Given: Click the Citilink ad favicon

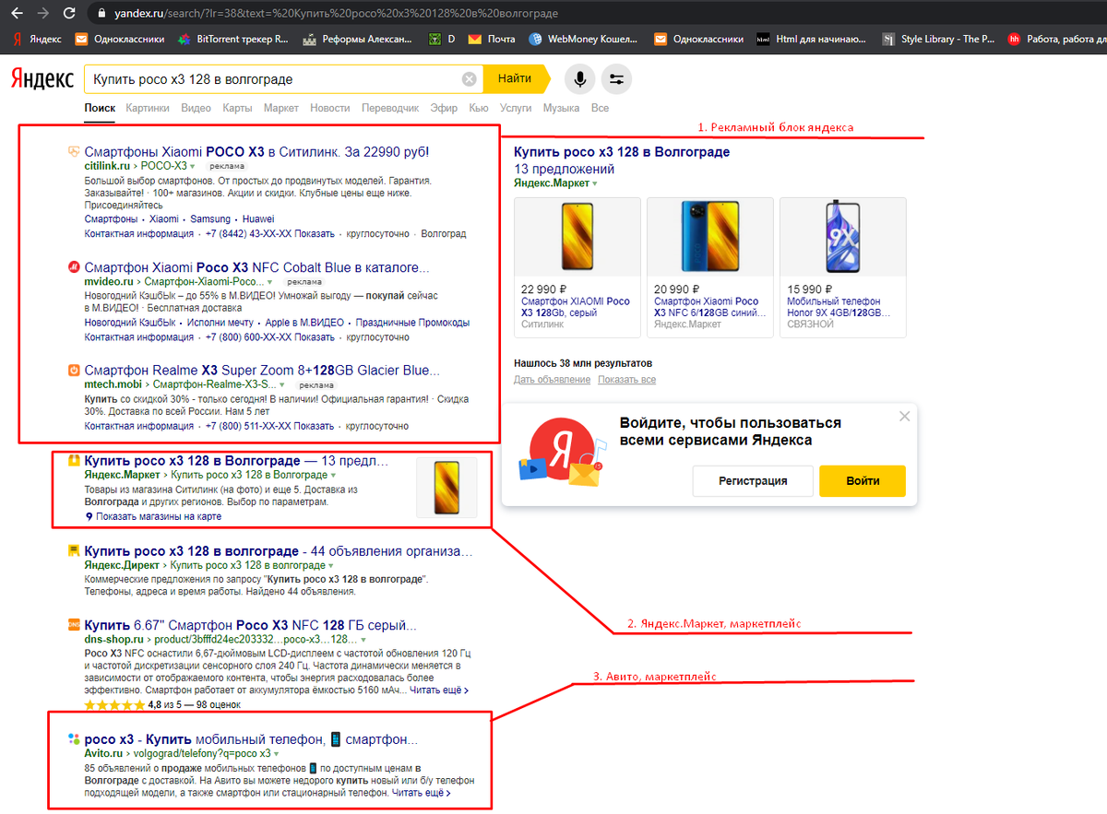Looking at the screenshot, I should pyautogui.click(x=74, y=152).
